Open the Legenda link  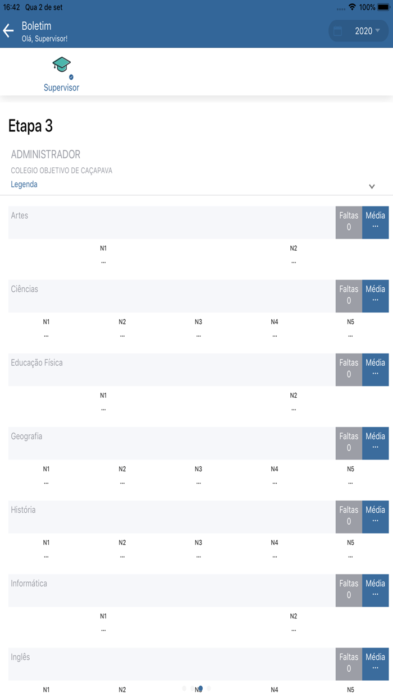(x=24, y=184)
